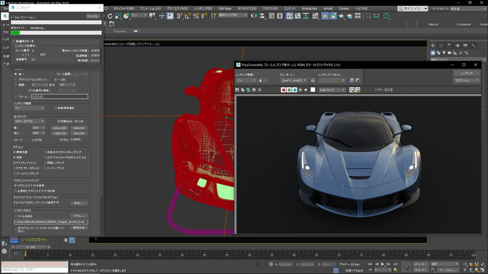This screenshot has height=274, width=488.
Task: Click the レンダリング button in frame window
Action: point(466,72)
